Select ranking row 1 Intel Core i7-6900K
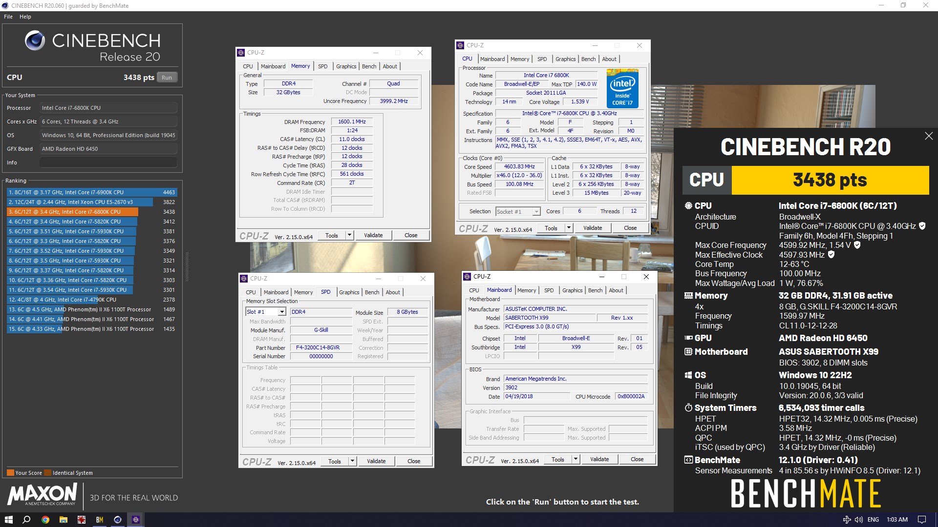This screenshot has width=938, height=527. (92, 192)
